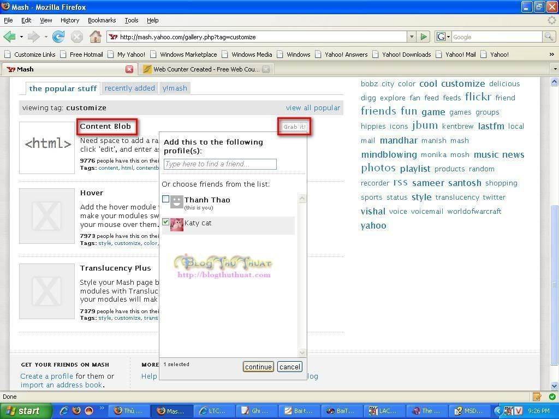Open the Back history dropdown arrow
559x419 pixels.
[x=21, y=37]
